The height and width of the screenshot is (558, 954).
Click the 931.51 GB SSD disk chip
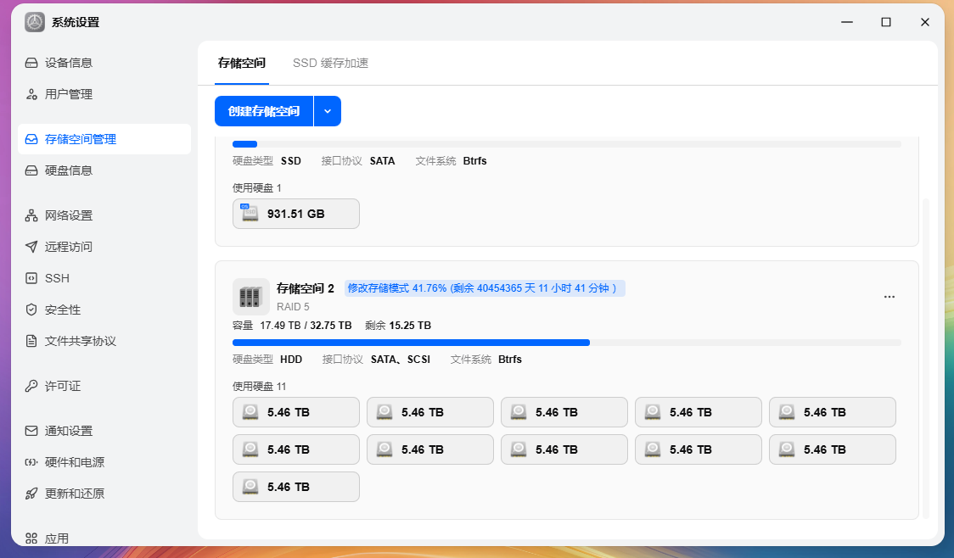pyautogui.click(x=295, y=214)
